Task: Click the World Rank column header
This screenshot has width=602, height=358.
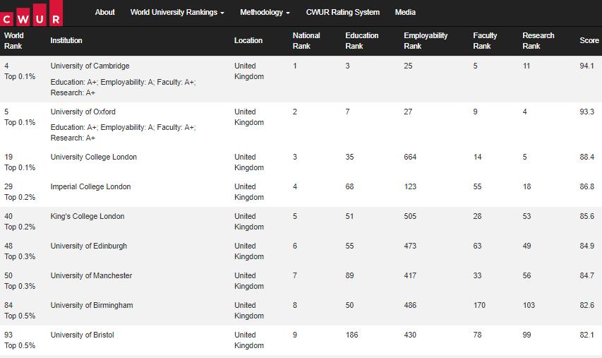Action: (14, 40)
